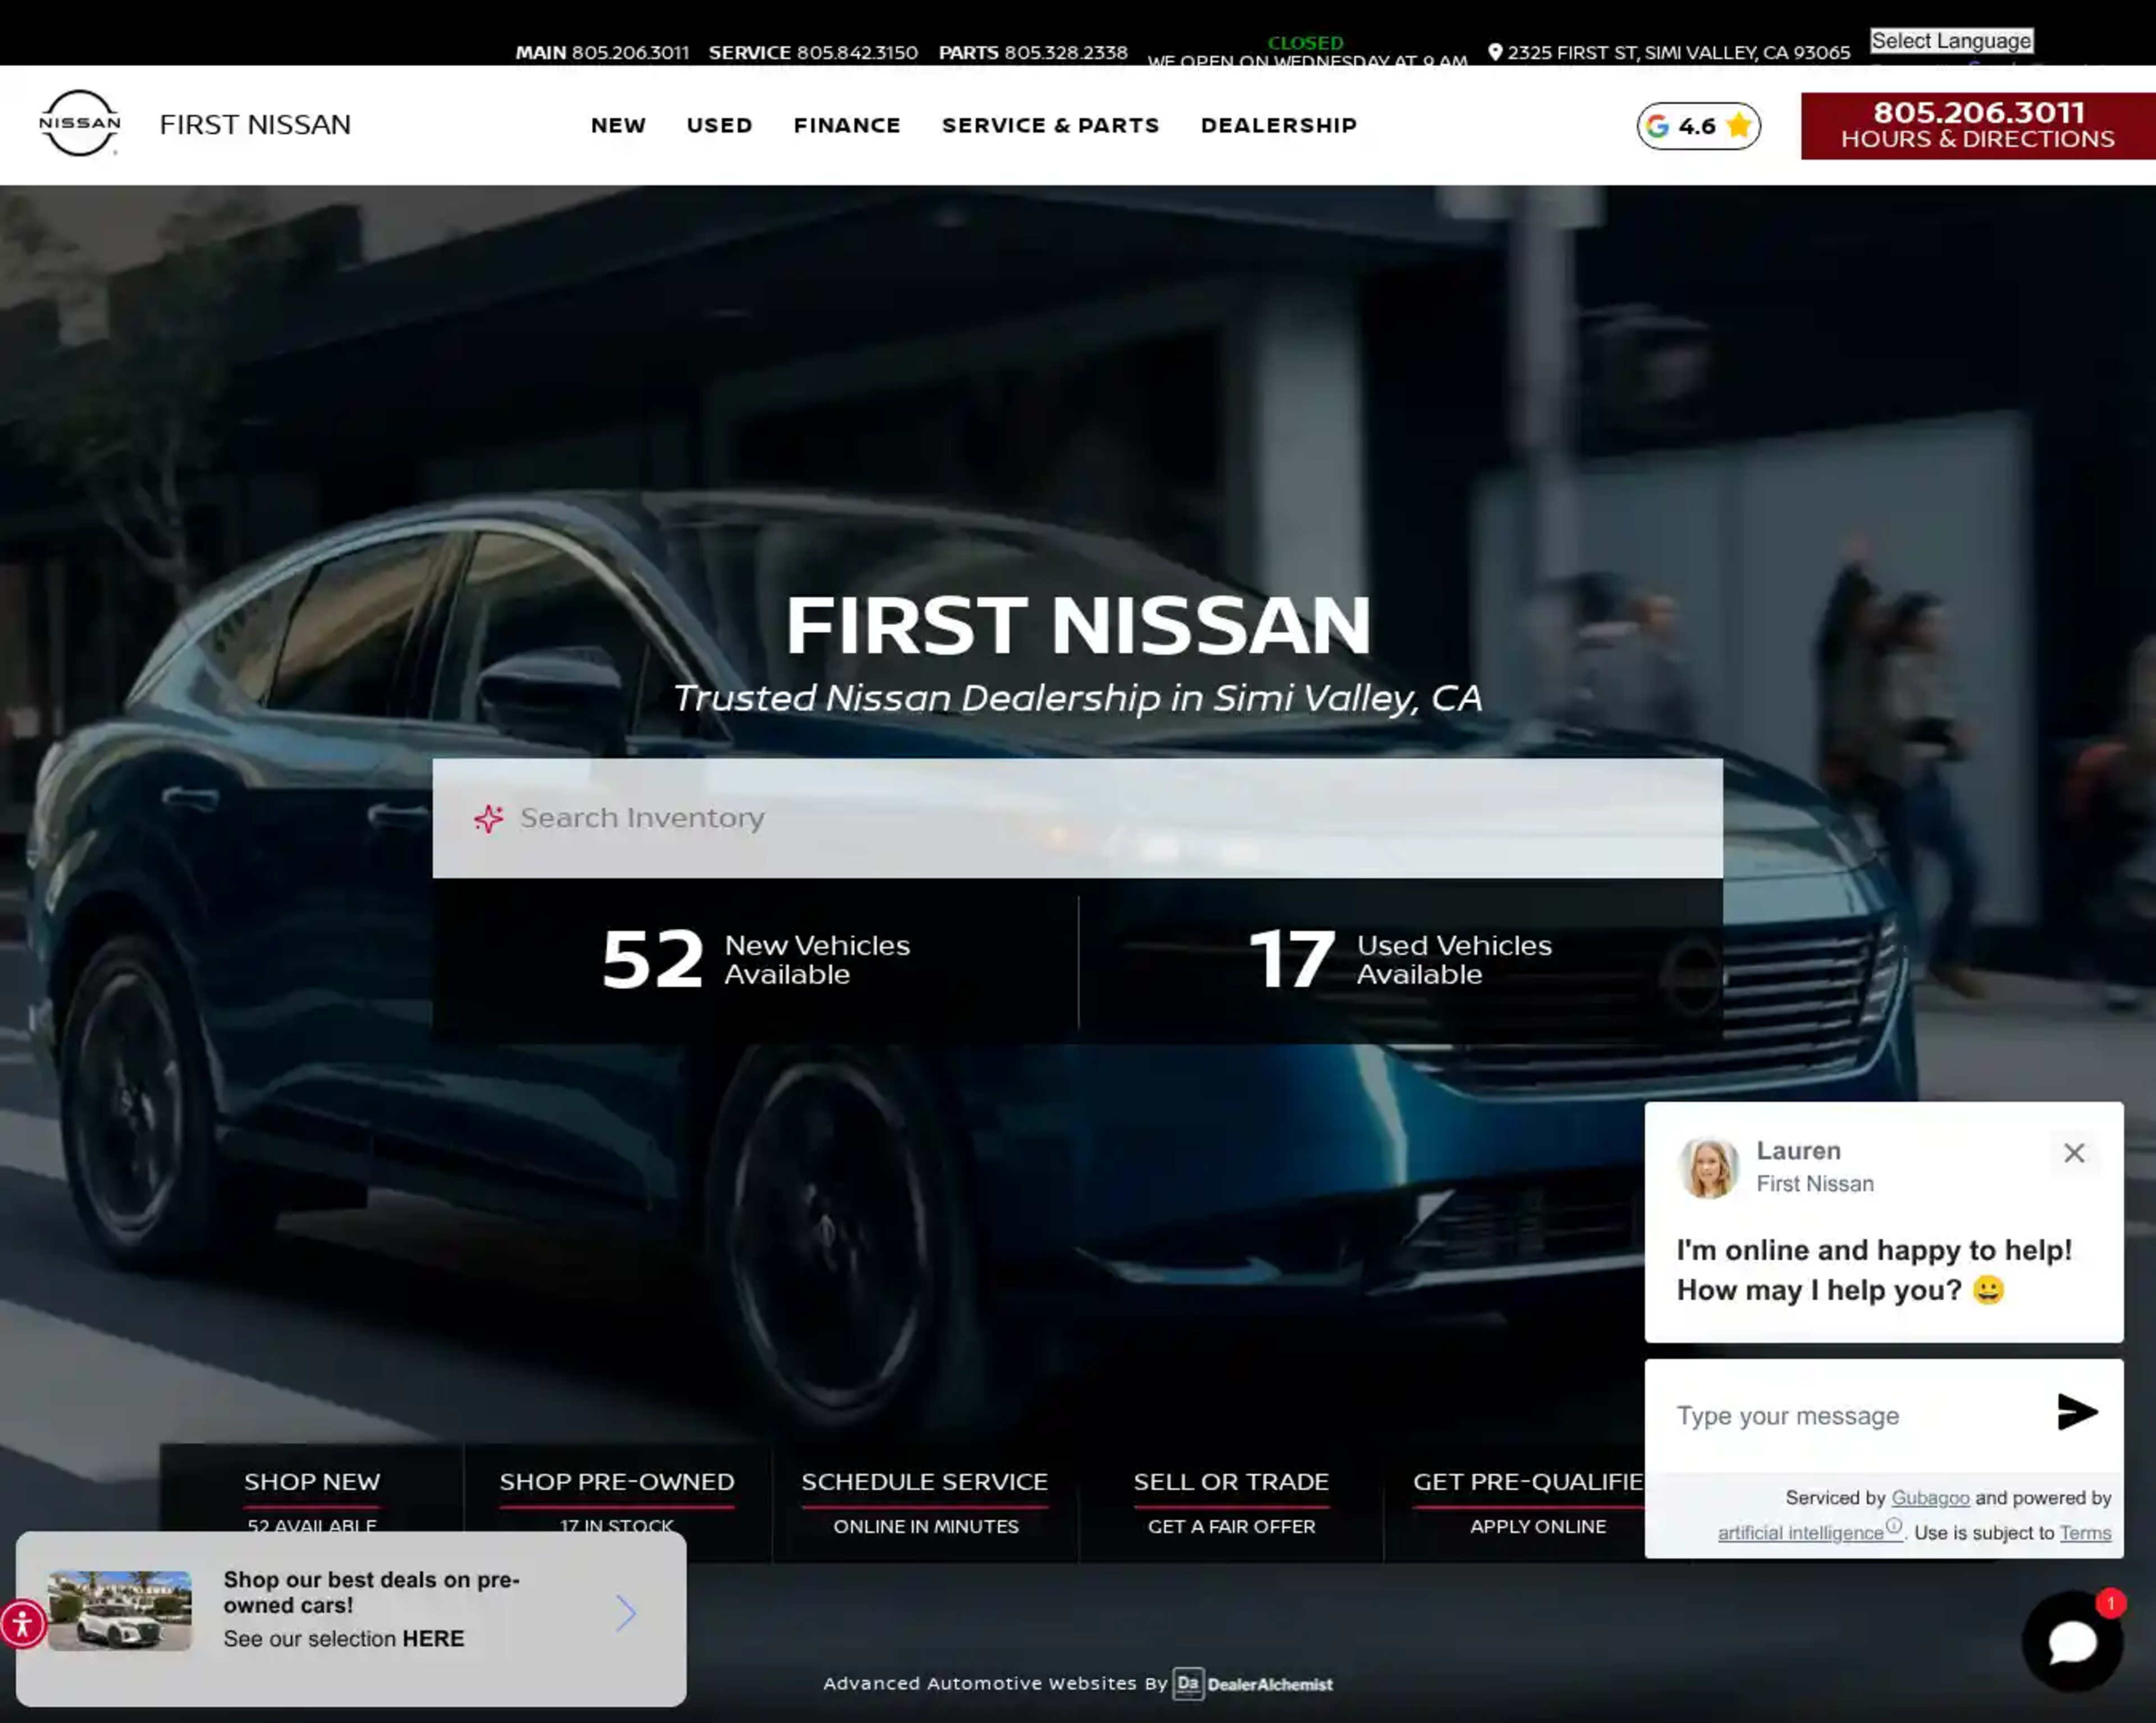Open the FINANCE menu
2156x1723 pixels.
point(847,125)
